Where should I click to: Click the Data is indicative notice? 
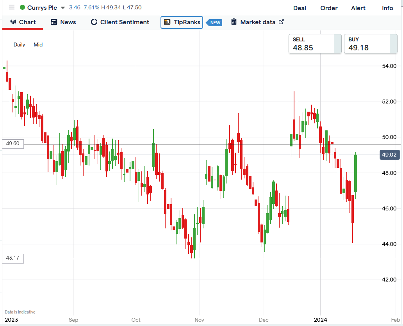pos(20,312)
